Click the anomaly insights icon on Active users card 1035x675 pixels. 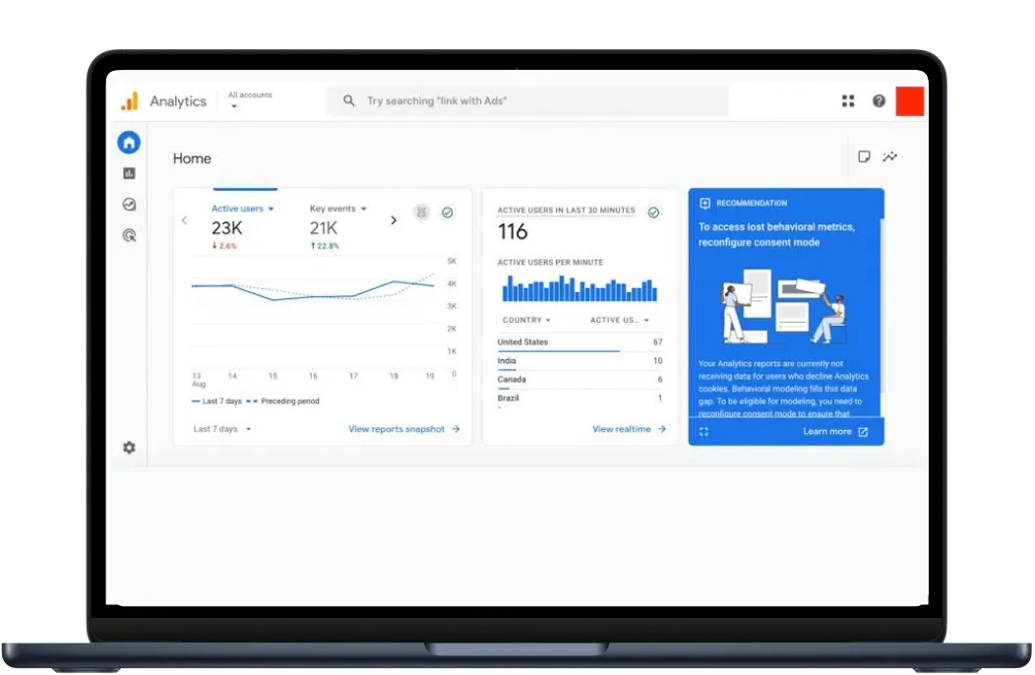coord(421,212)
